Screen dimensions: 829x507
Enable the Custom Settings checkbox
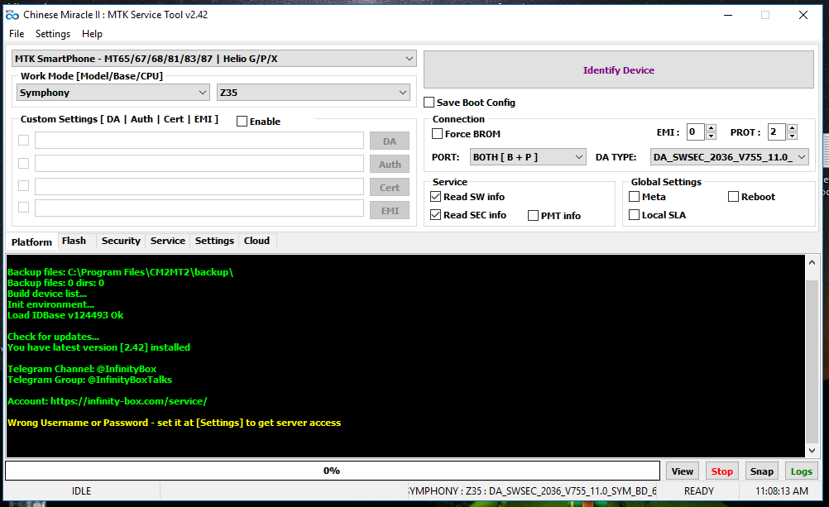point(242,122)
